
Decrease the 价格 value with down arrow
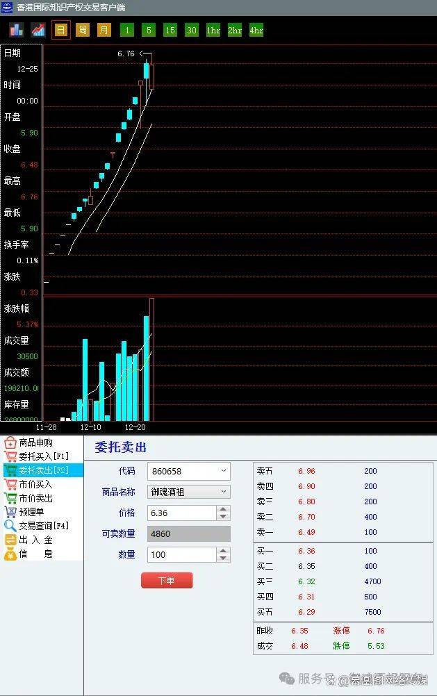[223, 517]
